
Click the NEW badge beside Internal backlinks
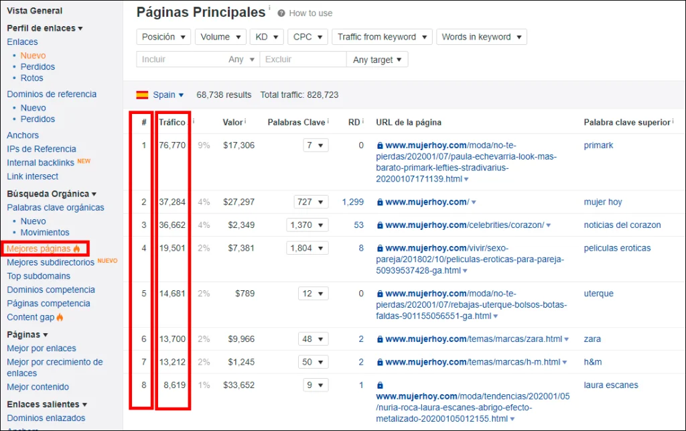[x=83, y=162]
